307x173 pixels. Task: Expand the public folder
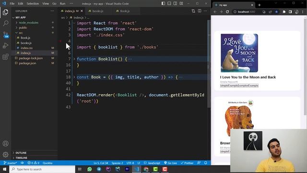click(x=16, y=28)
